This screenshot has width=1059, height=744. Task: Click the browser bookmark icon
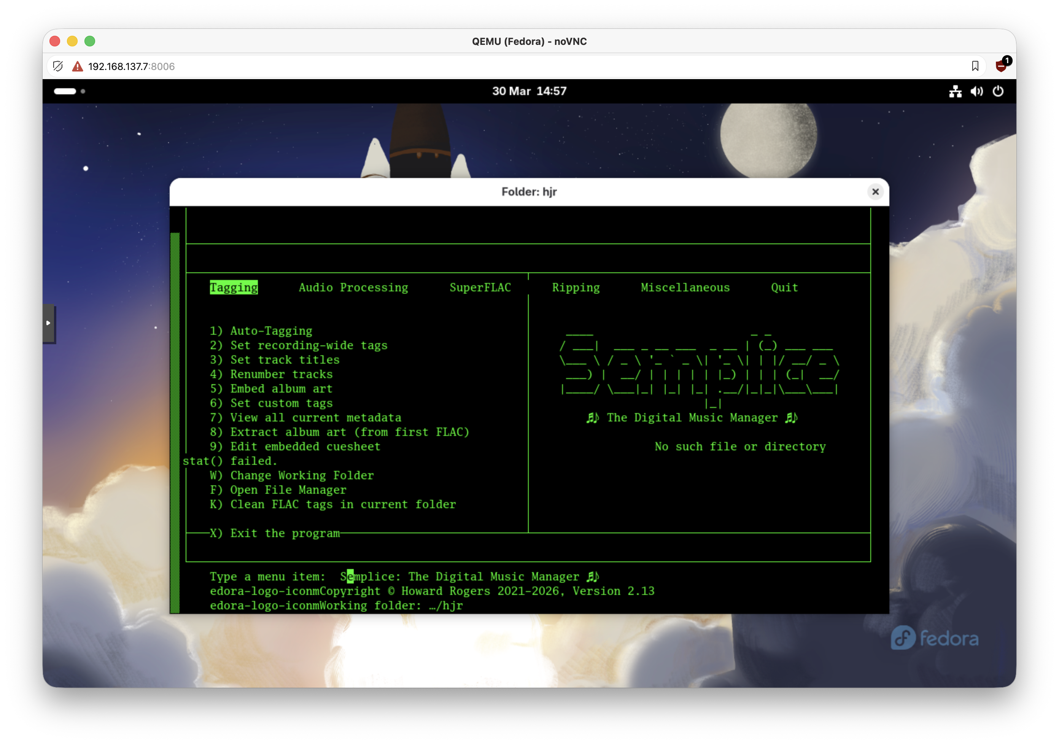point(975,67)
